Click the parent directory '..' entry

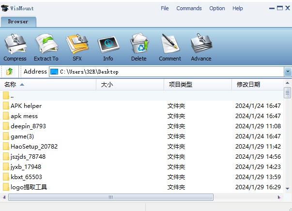[x=12, y=96]
